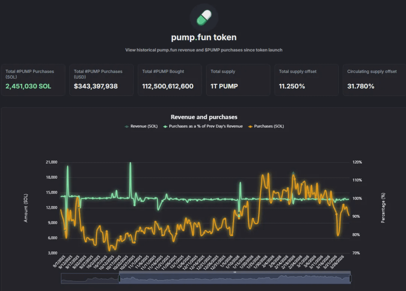Click the 2,451,030 SOL value

(29, 86)
